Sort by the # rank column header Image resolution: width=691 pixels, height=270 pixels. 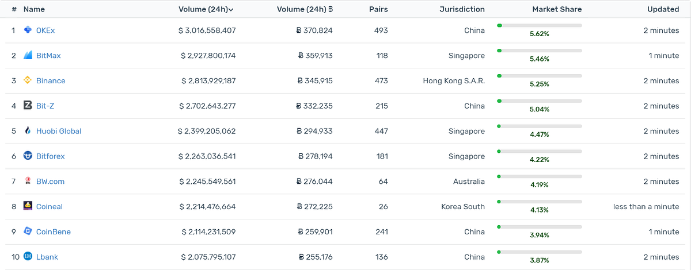coord(14,9)
